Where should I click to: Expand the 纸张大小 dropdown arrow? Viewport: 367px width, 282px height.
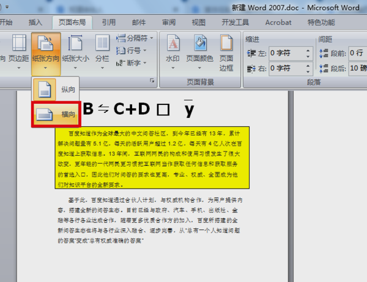pyautogui.click(x=75, y=68)
